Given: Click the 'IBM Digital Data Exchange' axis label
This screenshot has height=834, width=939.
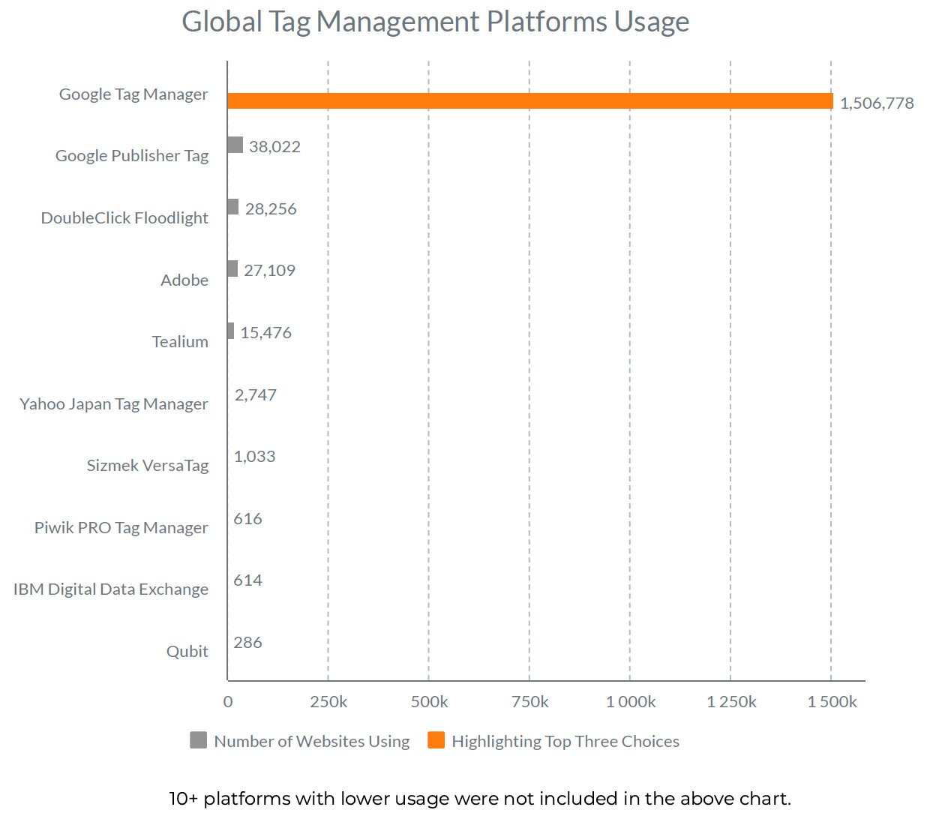Looking at the screenshot, I should pyautogui.click(x=111, y=589).
